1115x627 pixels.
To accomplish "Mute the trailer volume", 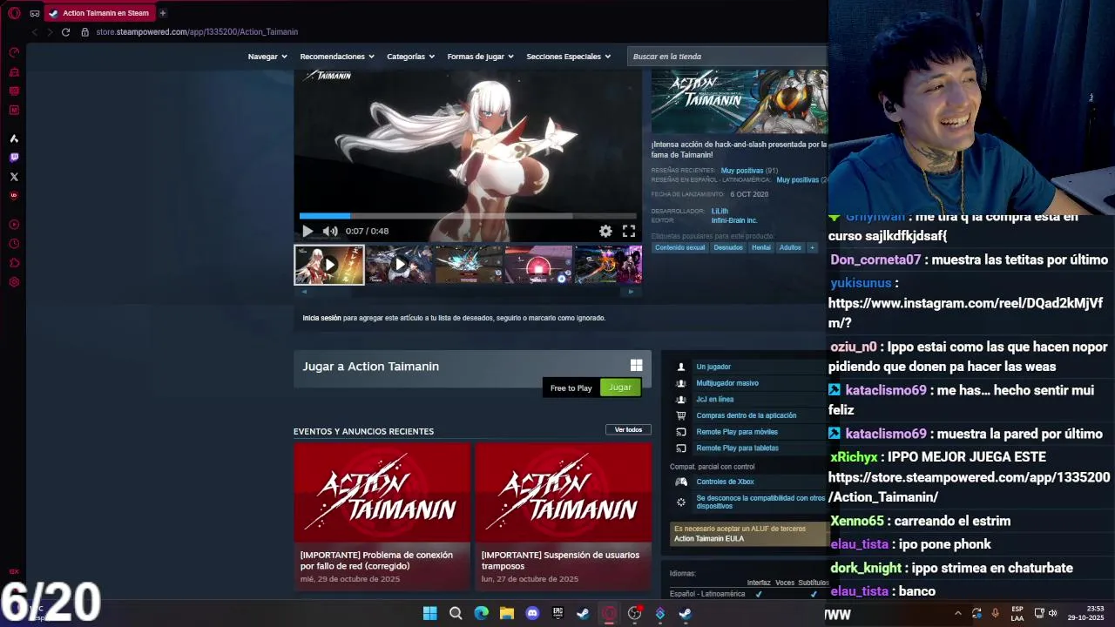I will tap(330, 231).
